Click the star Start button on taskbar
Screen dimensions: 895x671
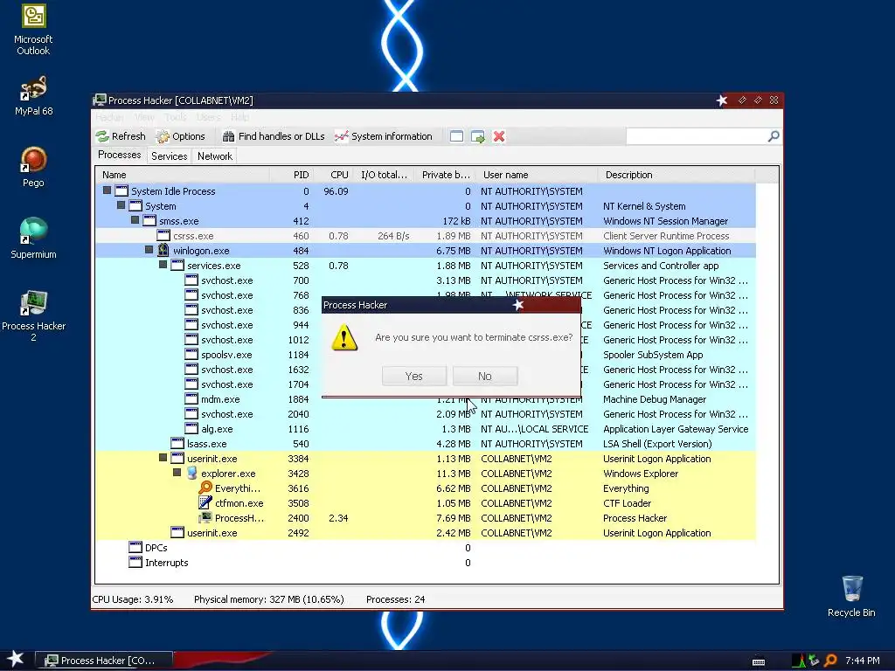[x=16, y=660]
